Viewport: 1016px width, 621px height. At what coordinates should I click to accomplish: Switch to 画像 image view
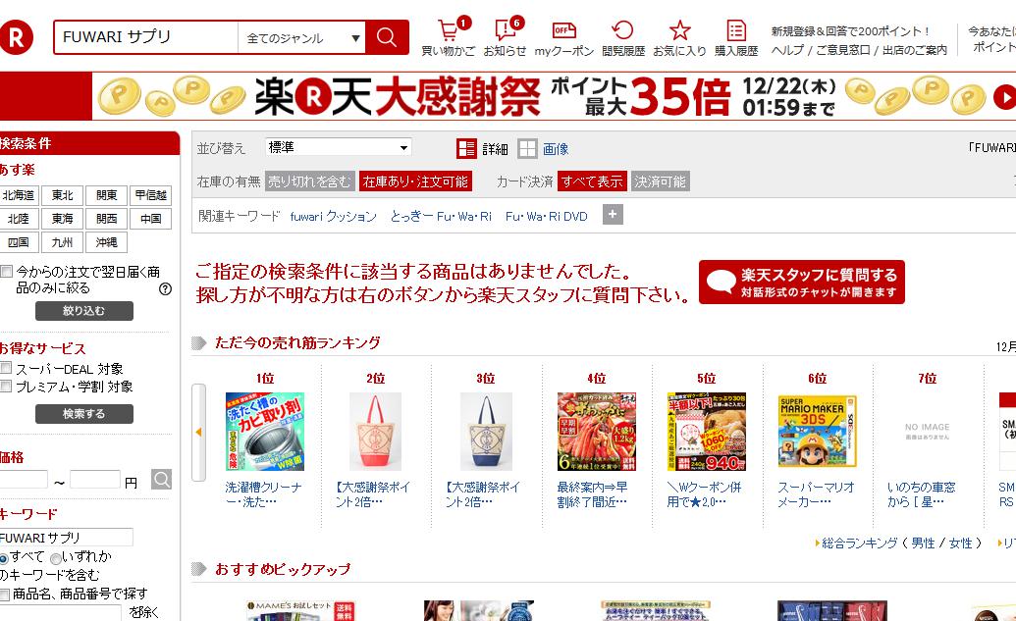[543, 149]
